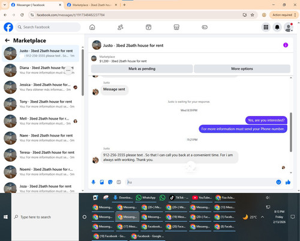Open the Downloads taskbar item

coord(123,198)
